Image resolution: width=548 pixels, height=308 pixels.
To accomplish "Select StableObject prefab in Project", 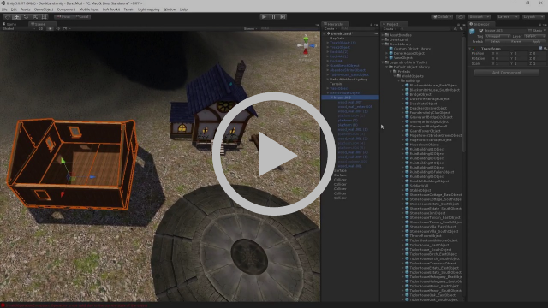I will 420,190.
